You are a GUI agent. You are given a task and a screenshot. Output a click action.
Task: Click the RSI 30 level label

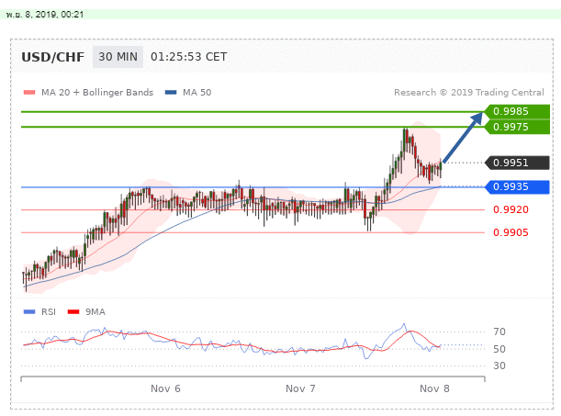(x=499, y=365)
